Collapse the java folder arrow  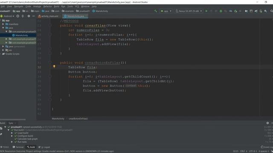3,28
